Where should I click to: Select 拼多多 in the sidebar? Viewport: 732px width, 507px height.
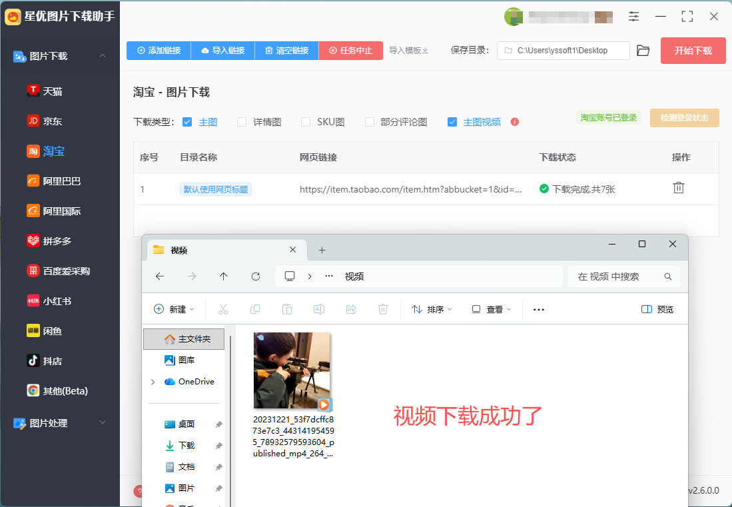tap(57, 241)
